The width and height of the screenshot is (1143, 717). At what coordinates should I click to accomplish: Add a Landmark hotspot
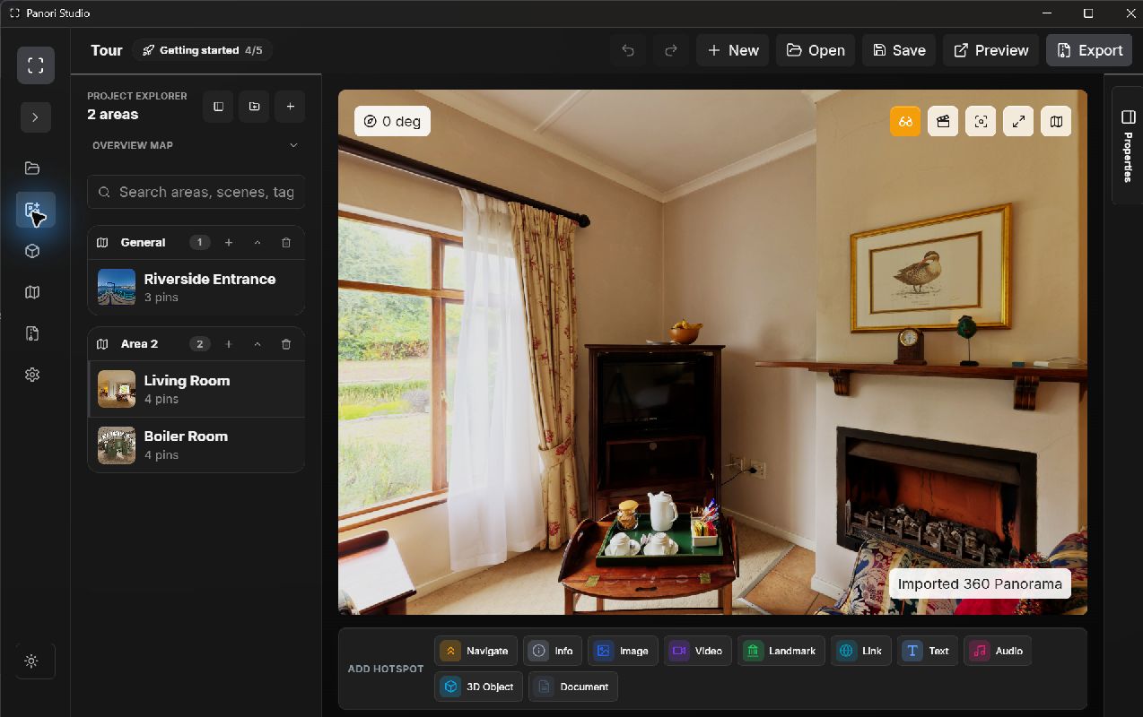tap(781, 651)
